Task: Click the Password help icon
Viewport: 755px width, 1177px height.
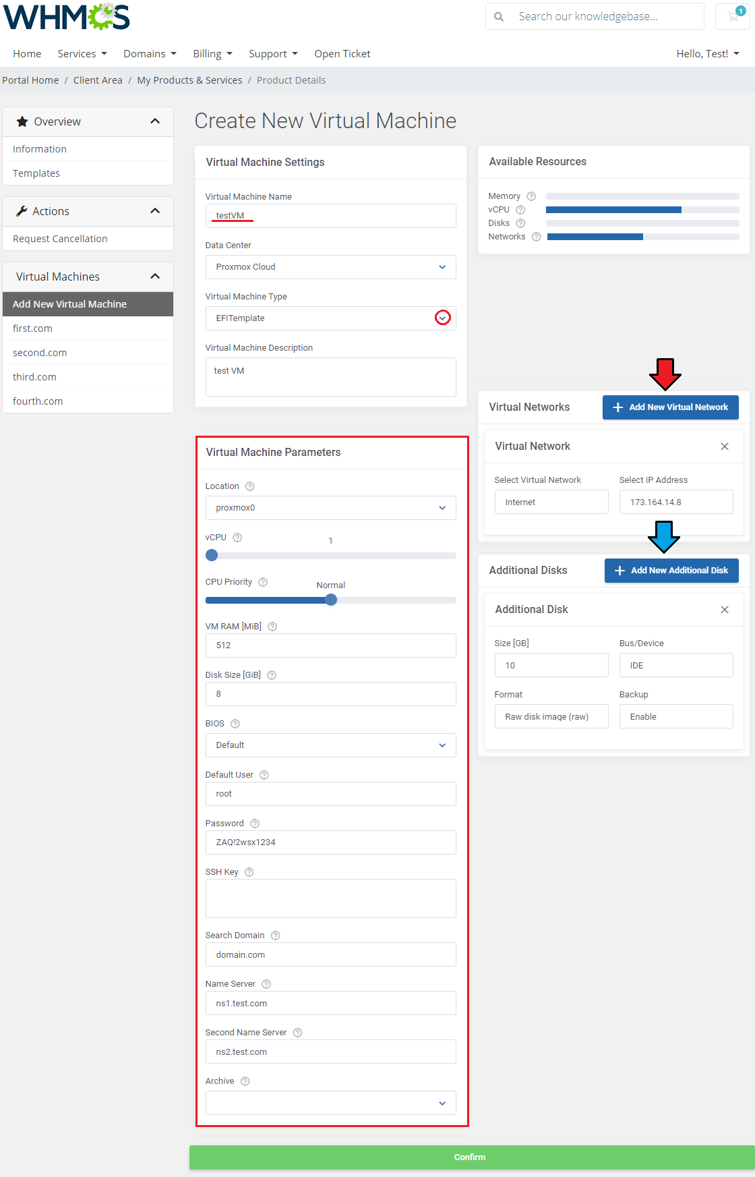Action: coord(255,824)
